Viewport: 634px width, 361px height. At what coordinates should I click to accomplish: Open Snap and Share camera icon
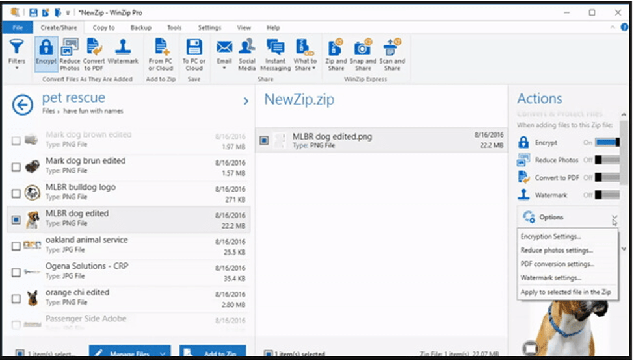click(x=363, y=49)
